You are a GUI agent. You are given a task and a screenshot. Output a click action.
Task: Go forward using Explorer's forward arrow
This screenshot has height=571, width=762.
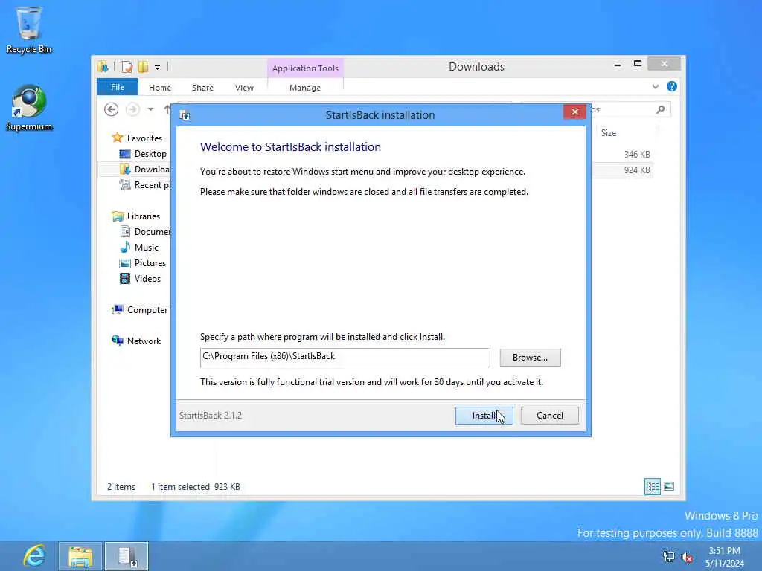[x=132, y=109]
